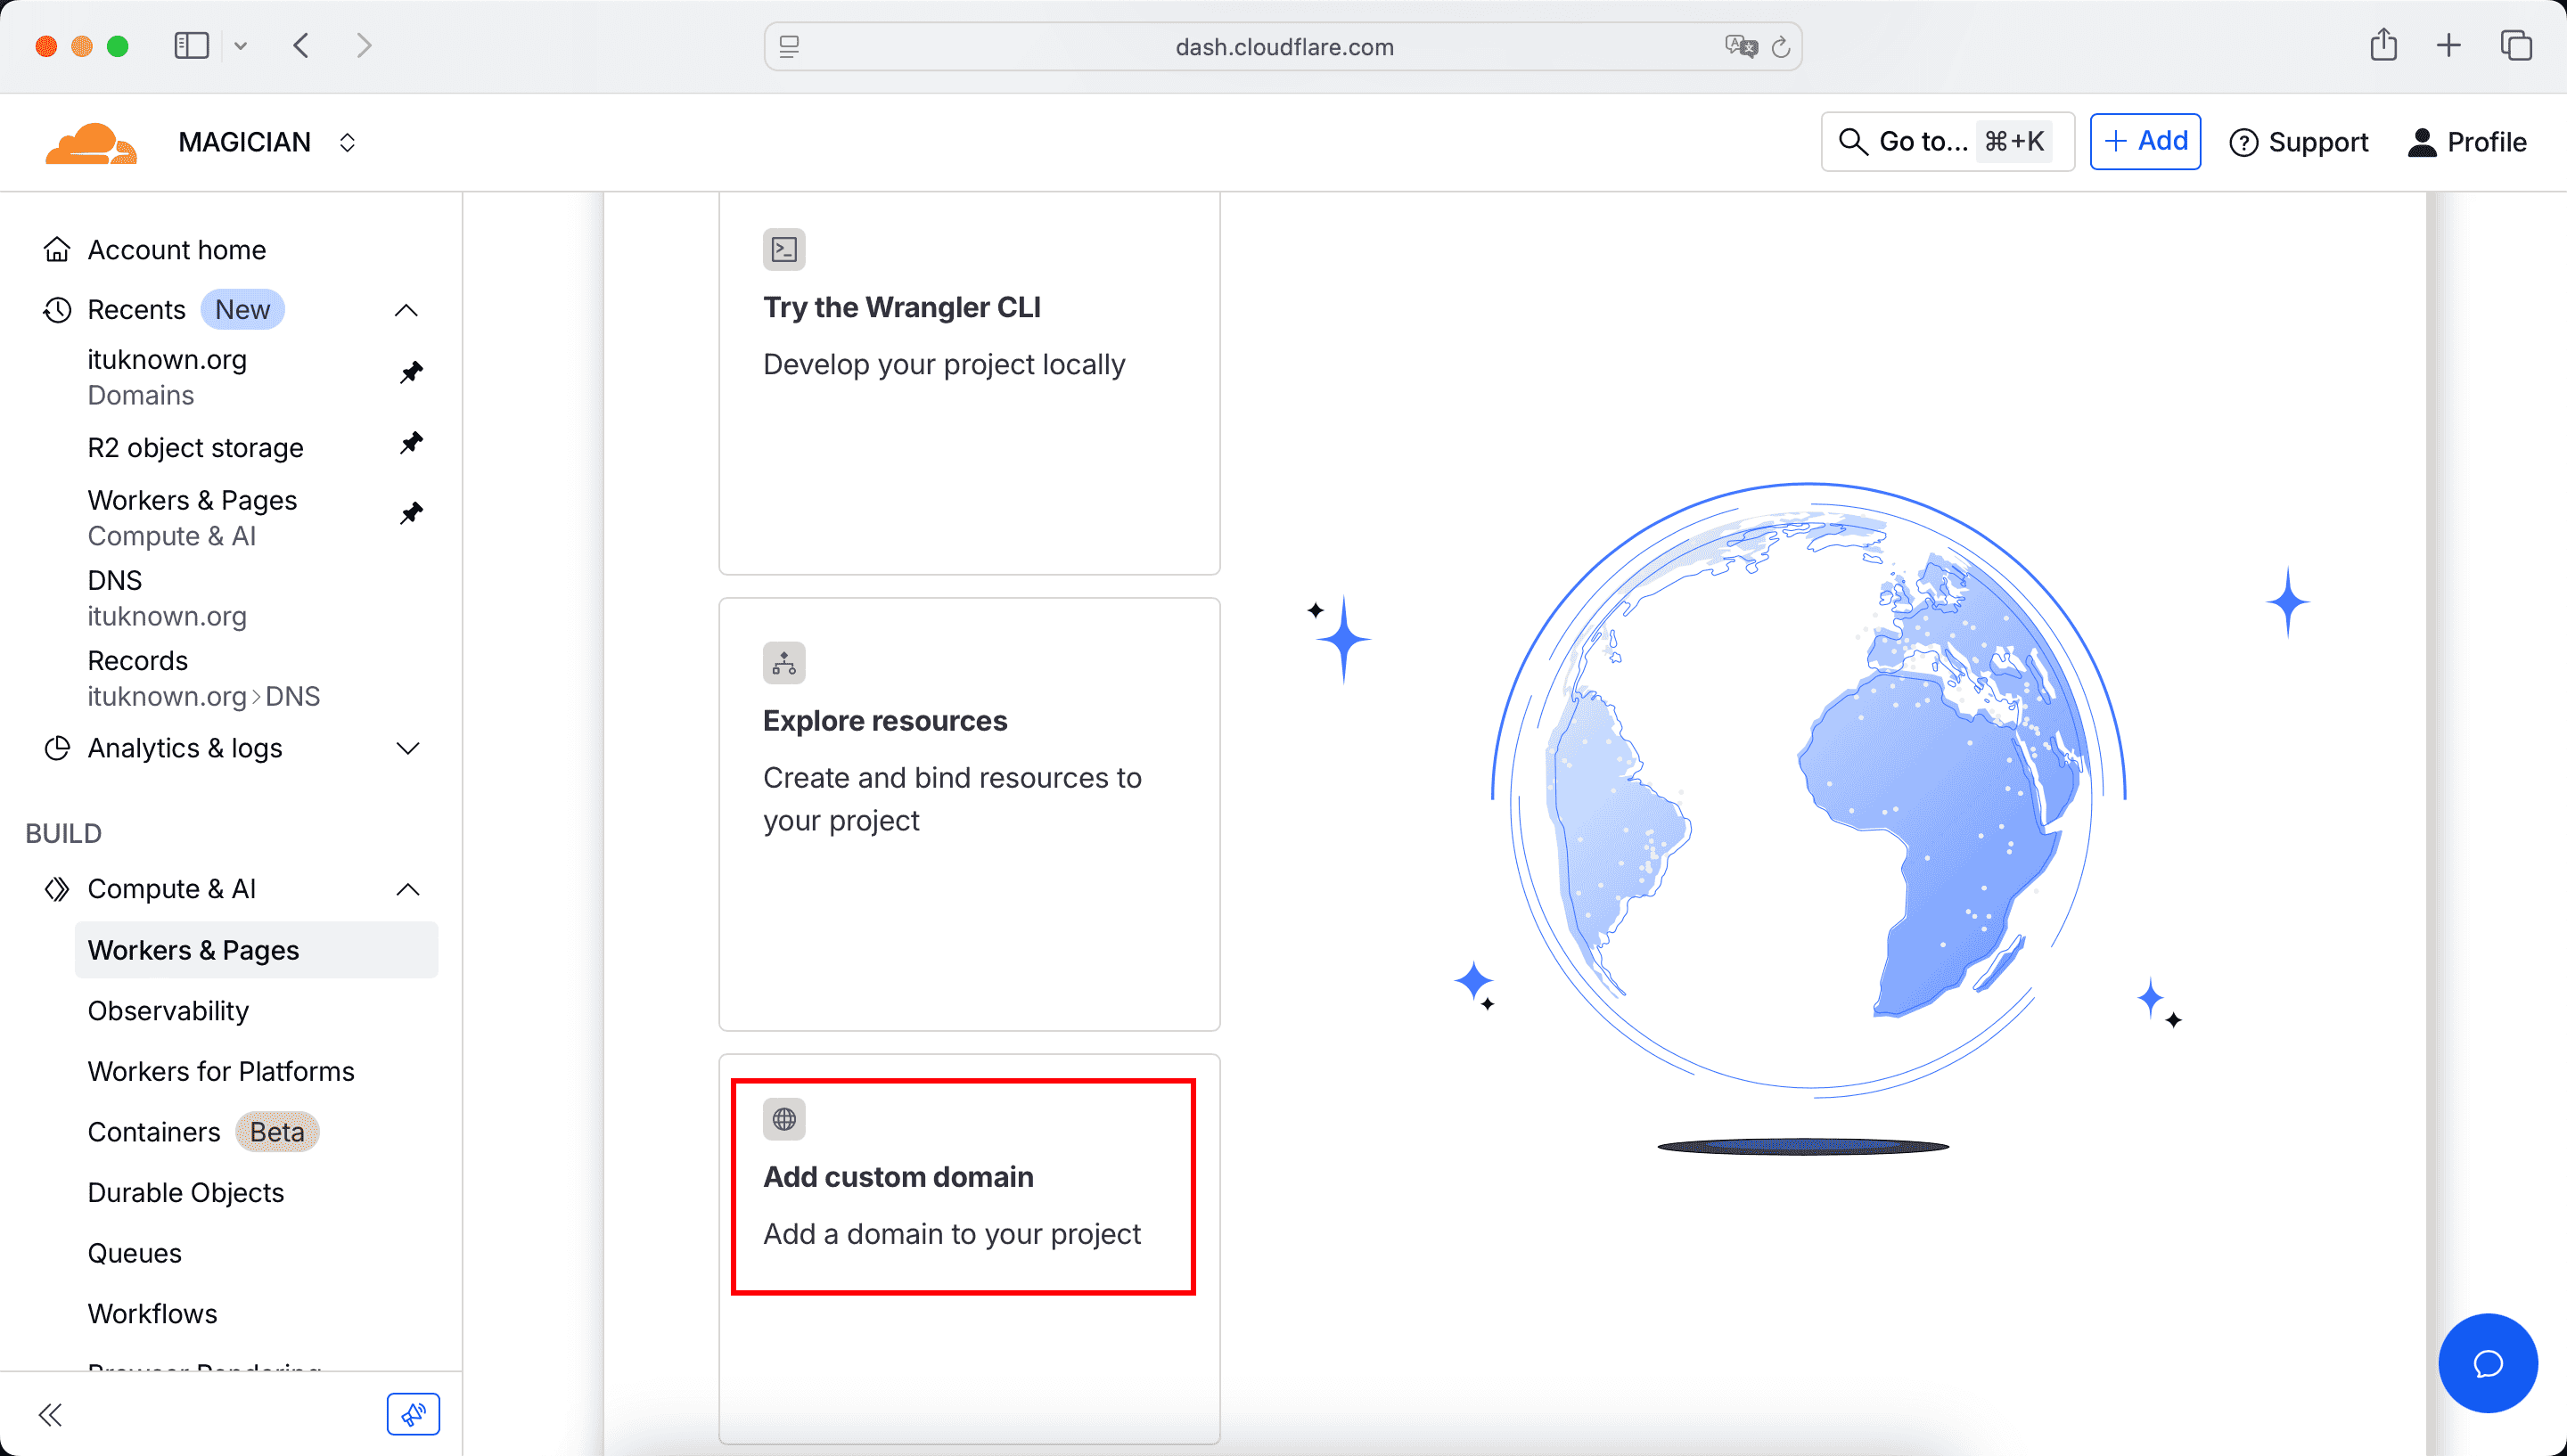Collapse the Recents section
2567x1456 pixels.
click(406, 310)
